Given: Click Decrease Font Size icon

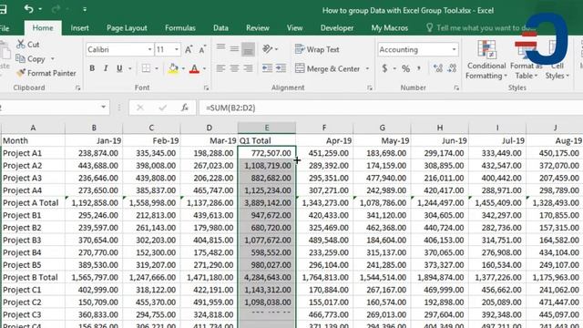Looking at the screenshot, I should (202, 49).
